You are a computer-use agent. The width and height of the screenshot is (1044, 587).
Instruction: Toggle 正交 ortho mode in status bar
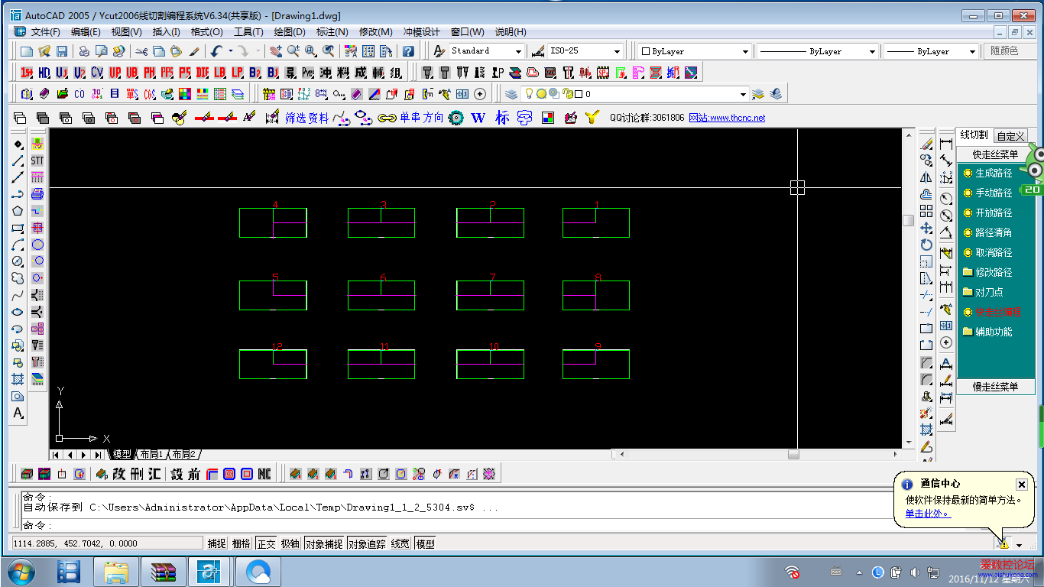coord(266,543)
